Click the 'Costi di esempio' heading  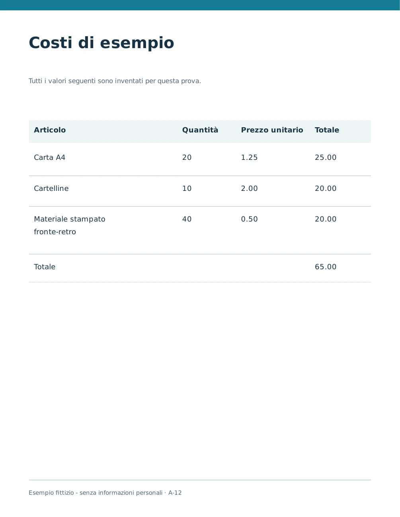(x=101, y=43)
